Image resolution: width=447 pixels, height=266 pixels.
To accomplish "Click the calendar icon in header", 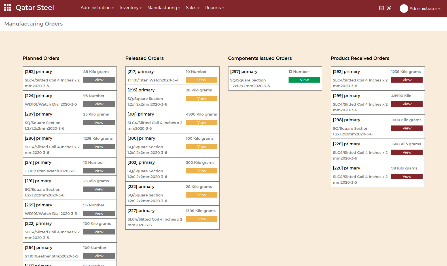I will pyautogui.click(x=382, y=8).
